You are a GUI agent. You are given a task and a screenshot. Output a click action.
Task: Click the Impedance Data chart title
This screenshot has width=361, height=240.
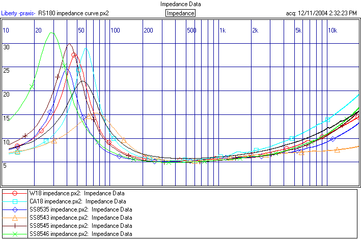[180, 4]
